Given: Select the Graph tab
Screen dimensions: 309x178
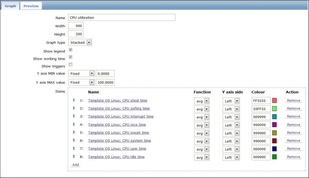Looking at the screenshot, I should [10, 6].
